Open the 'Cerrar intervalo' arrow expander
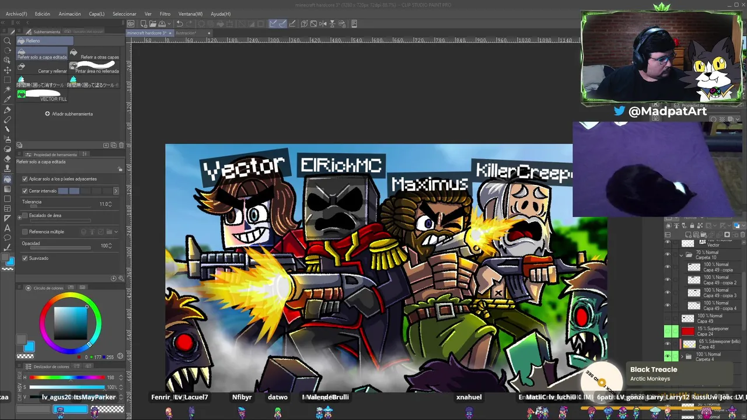The image size is (747, 420). [116, 191]
